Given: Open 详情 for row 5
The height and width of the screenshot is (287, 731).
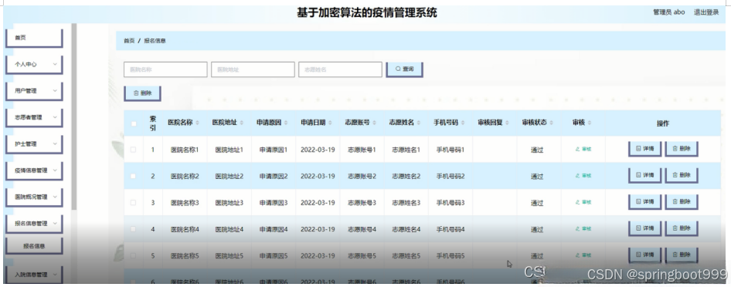Looking at the screenshot, I should (x=644, y=255).
